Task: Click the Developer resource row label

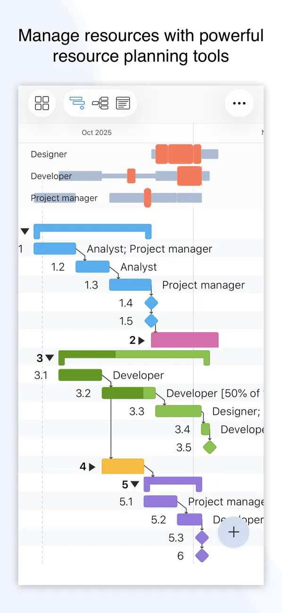Action: (x=52, y=176)
